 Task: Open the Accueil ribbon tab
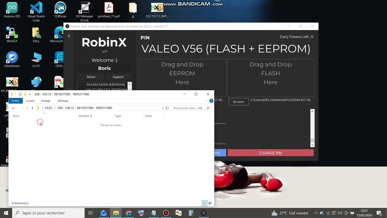pyautogui.click(x=30, y=101)
